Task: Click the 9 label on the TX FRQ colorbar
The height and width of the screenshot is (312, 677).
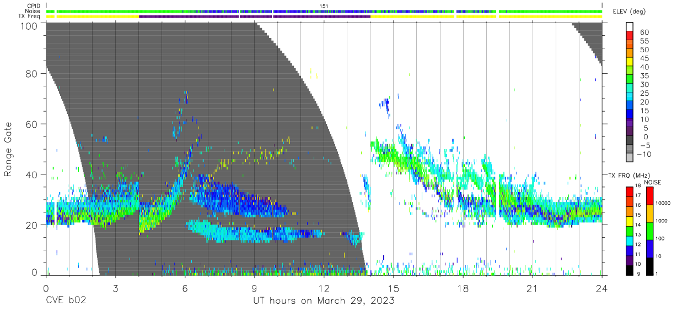Action: pyautogui.click(x=638, y=275)
